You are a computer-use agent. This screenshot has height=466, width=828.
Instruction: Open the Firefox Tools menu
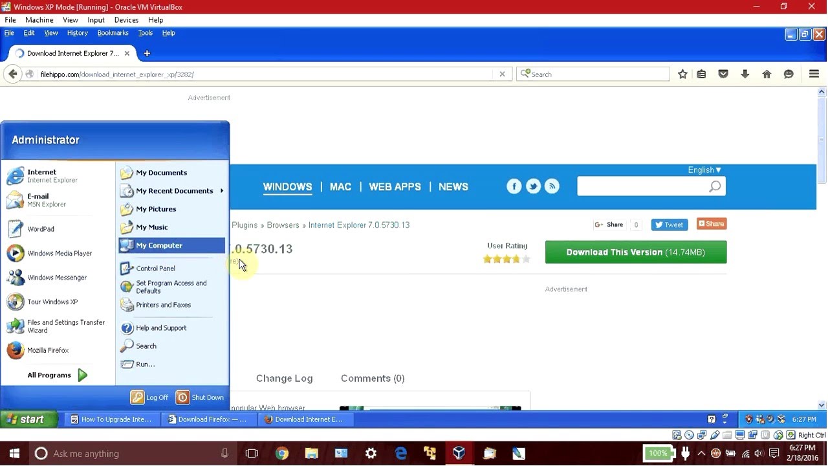[146, 33]
